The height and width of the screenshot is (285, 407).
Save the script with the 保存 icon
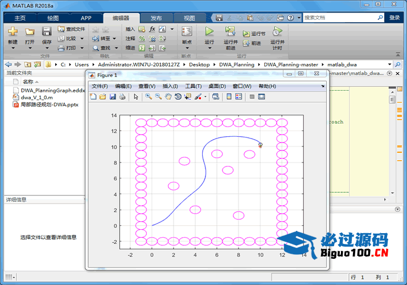(47, 31)
